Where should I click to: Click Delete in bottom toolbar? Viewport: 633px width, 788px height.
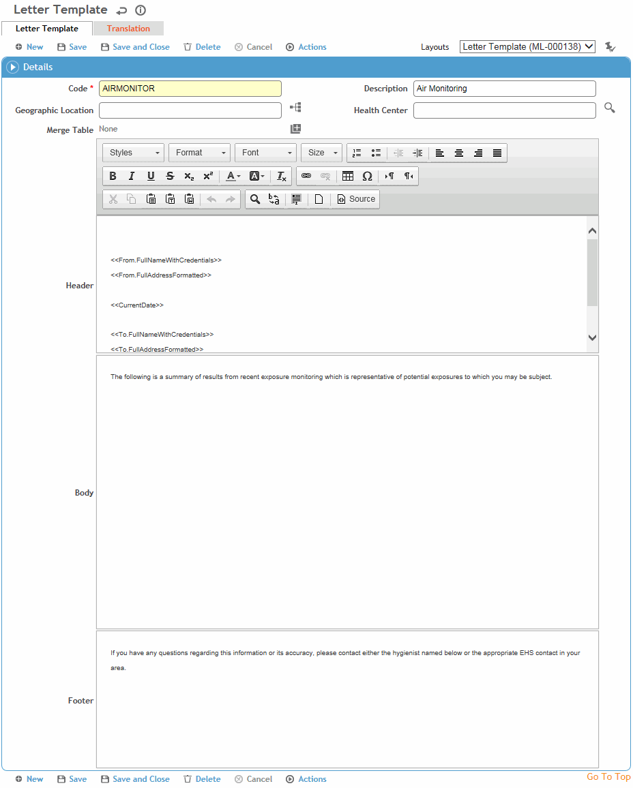coord(202,779)
